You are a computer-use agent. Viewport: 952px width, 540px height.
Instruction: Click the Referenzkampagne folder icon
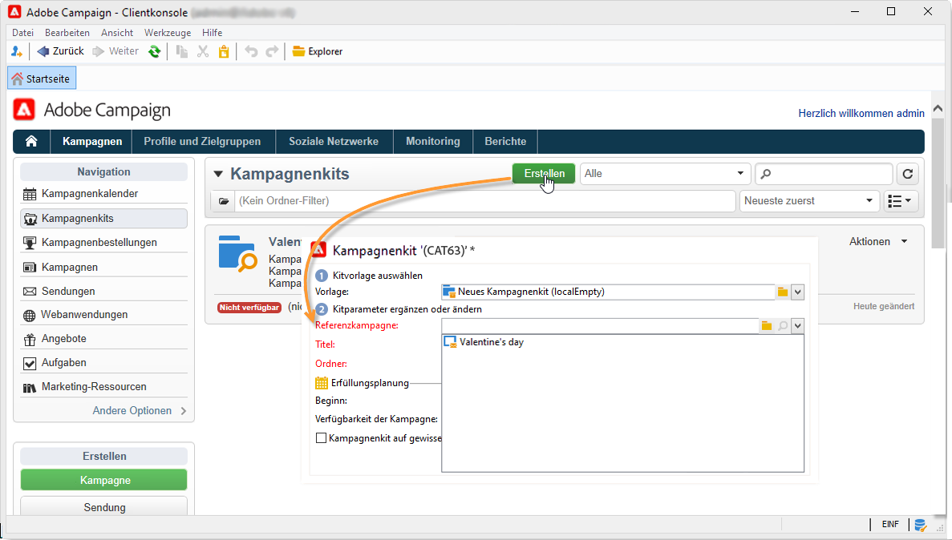767,326
